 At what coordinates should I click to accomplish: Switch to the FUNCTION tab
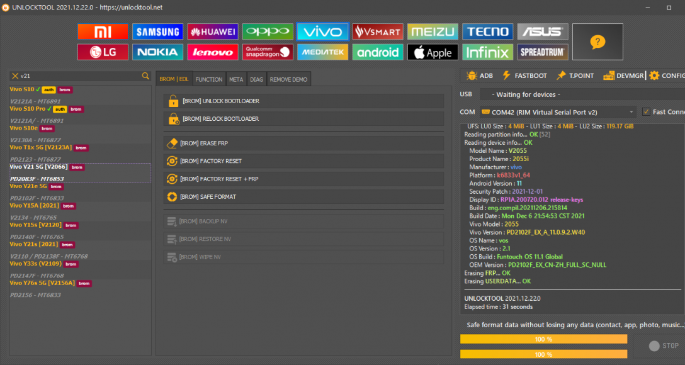209,79
